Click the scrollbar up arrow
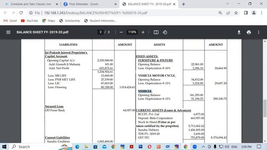The width and height of the screenshot is (267, 150). (265, 41)
